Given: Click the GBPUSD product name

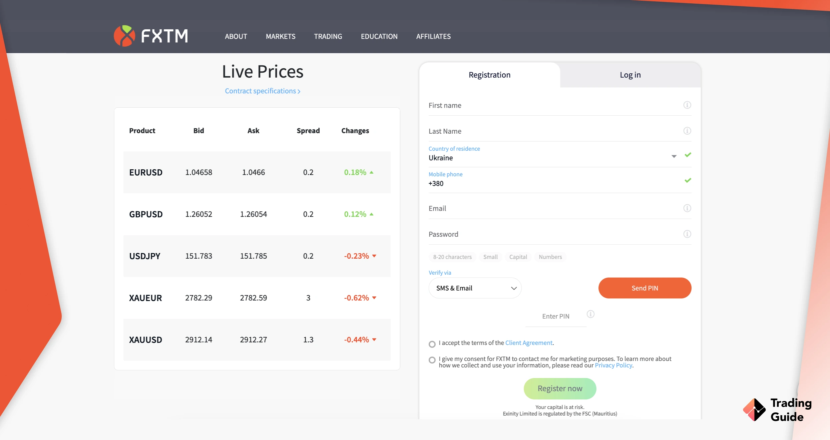Looking at the screenshot, I should point(146,214).
